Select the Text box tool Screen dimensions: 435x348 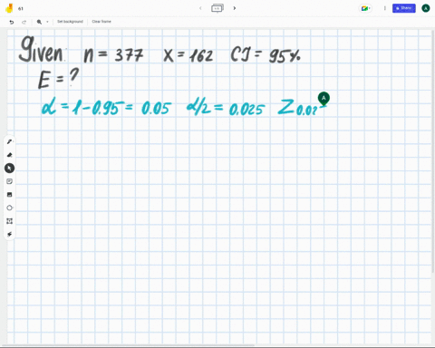point(9,221)
